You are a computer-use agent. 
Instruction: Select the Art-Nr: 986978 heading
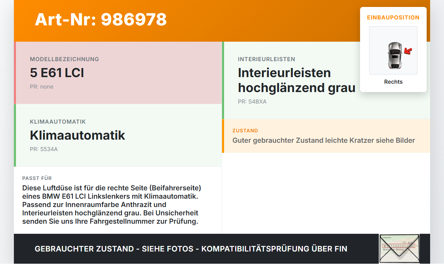101,19
